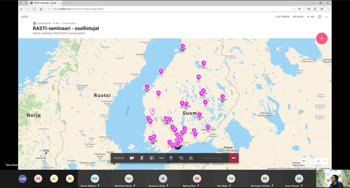
Task: Select the white outlined map pin
Action: tap(152, 112)
